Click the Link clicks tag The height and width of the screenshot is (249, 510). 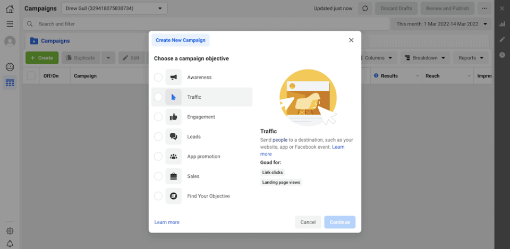tap(273, 173)
